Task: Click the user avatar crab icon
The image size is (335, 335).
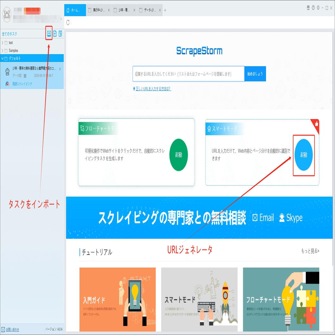Action: click(7, 14)
